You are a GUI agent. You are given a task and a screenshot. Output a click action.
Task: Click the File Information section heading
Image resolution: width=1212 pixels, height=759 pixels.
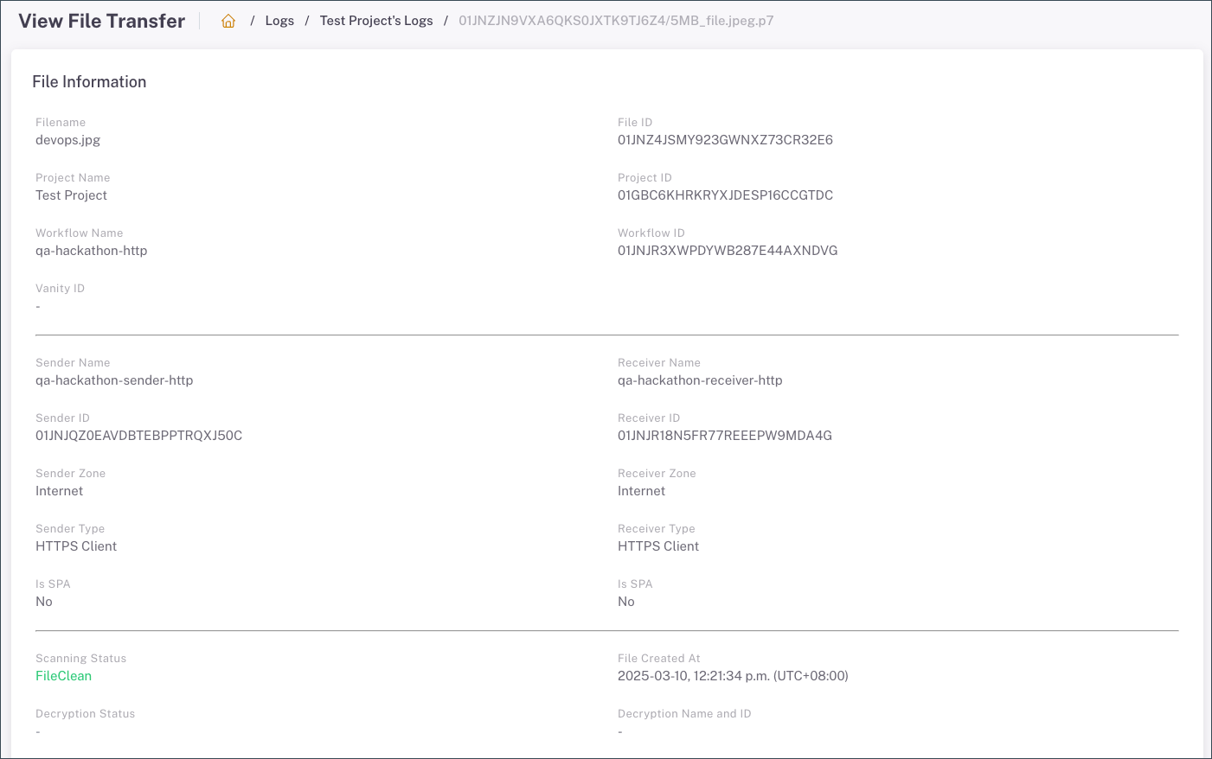pyautogui.click(x=89, y=82)
